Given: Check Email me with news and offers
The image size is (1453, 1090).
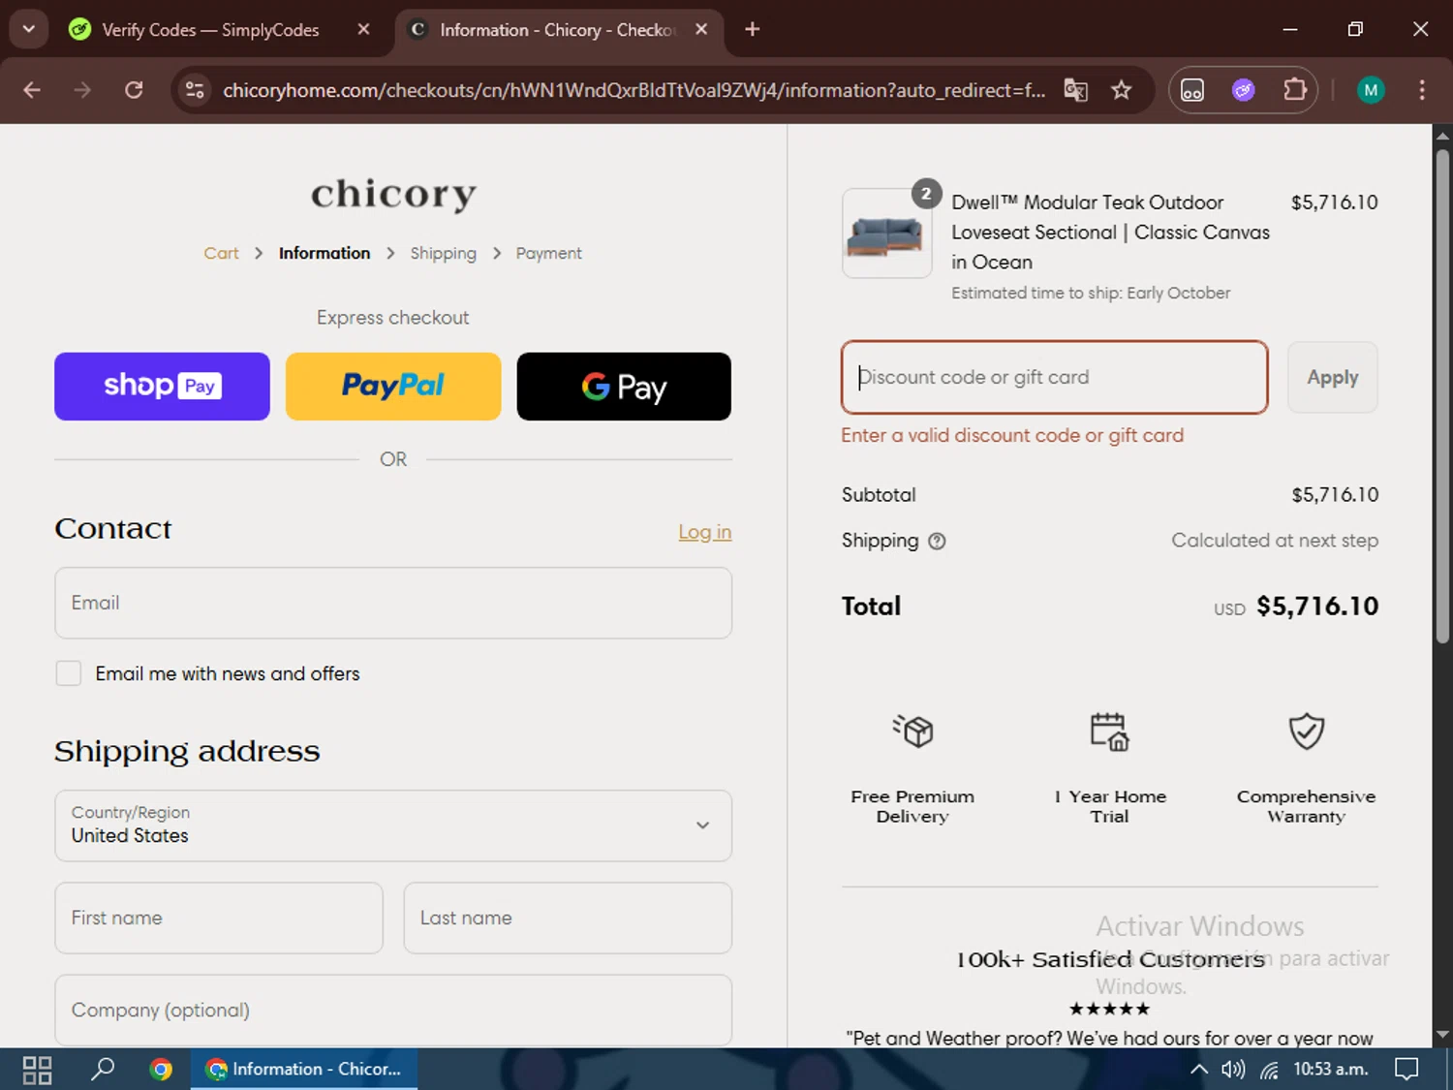Looking at the screenshot, I should click(x=69, y=673).
